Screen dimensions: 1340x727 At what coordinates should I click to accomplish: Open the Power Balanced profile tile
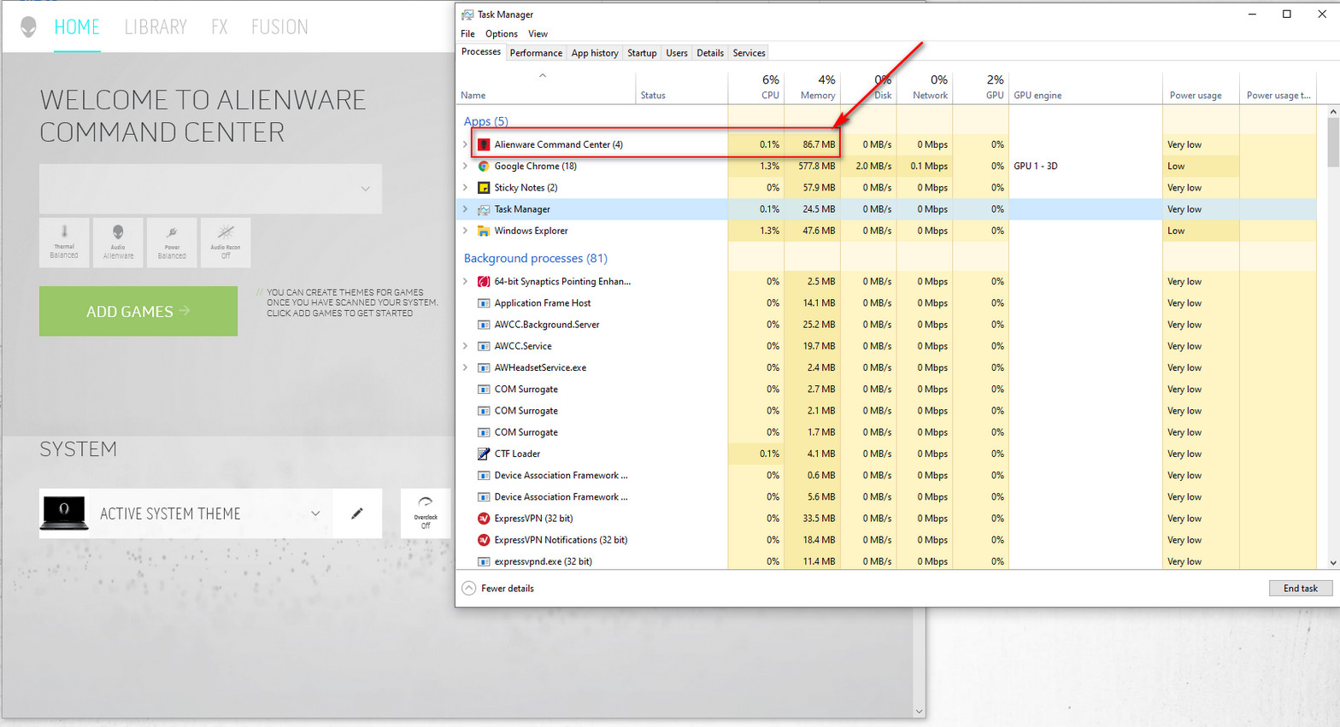(172, 243)
